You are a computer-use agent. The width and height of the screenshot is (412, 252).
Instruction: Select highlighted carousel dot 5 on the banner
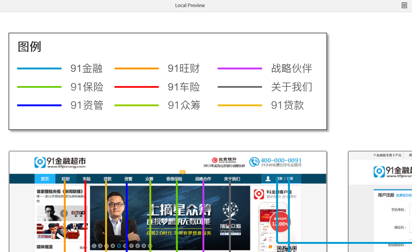[x=119, y=246]
